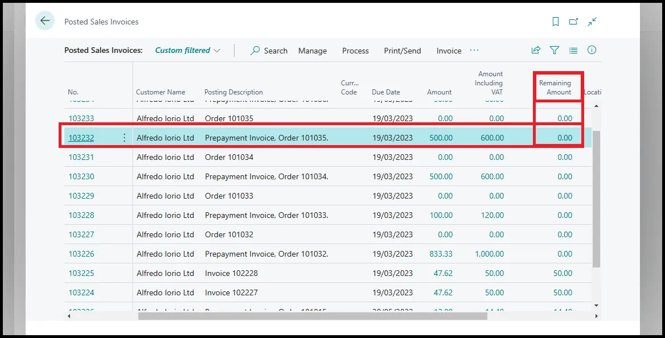Viewport: 665px width, 338px height.
Task: Sort by the Customer Name column header
Action: pyautogui.click(x=161, y=92)
